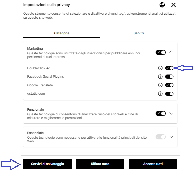The image size is (194, 171).
Task: Click Servizi di salvataggio button
Action: (48, 164)
